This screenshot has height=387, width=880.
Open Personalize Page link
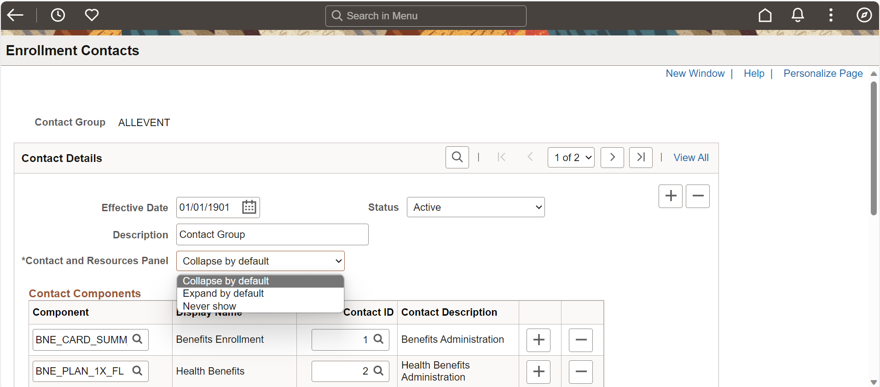coord(823,74)
